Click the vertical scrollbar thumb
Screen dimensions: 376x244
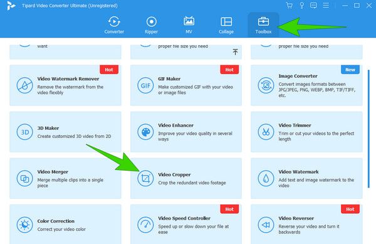pos(368,129)
